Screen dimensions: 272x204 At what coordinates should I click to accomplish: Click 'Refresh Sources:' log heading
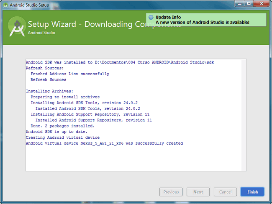[45, 68]
